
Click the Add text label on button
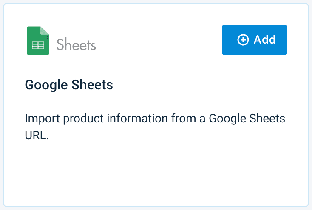point(264,40)
